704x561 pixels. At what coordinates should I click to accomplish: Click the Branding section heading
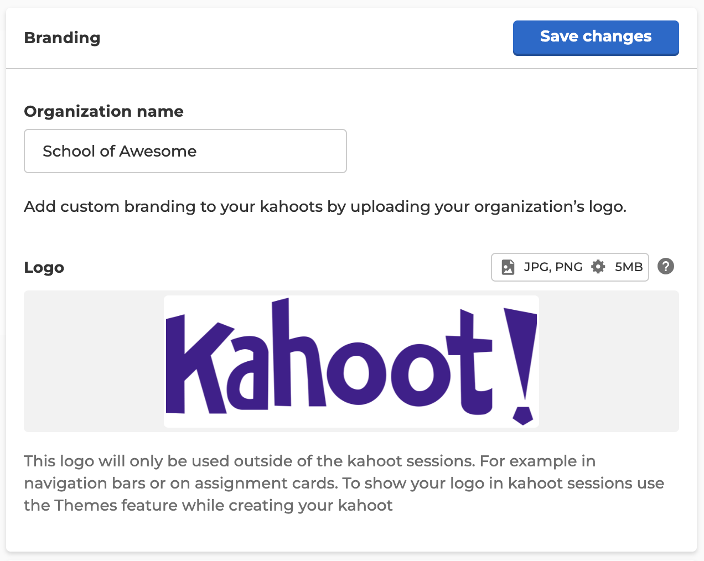(63, 38)
